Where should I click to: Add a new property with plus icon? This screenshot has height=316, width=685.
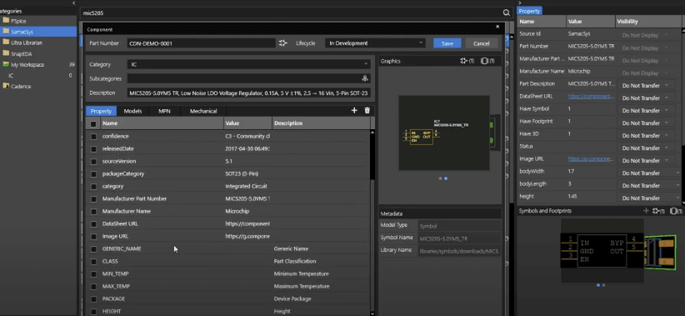tap(354, 111)
